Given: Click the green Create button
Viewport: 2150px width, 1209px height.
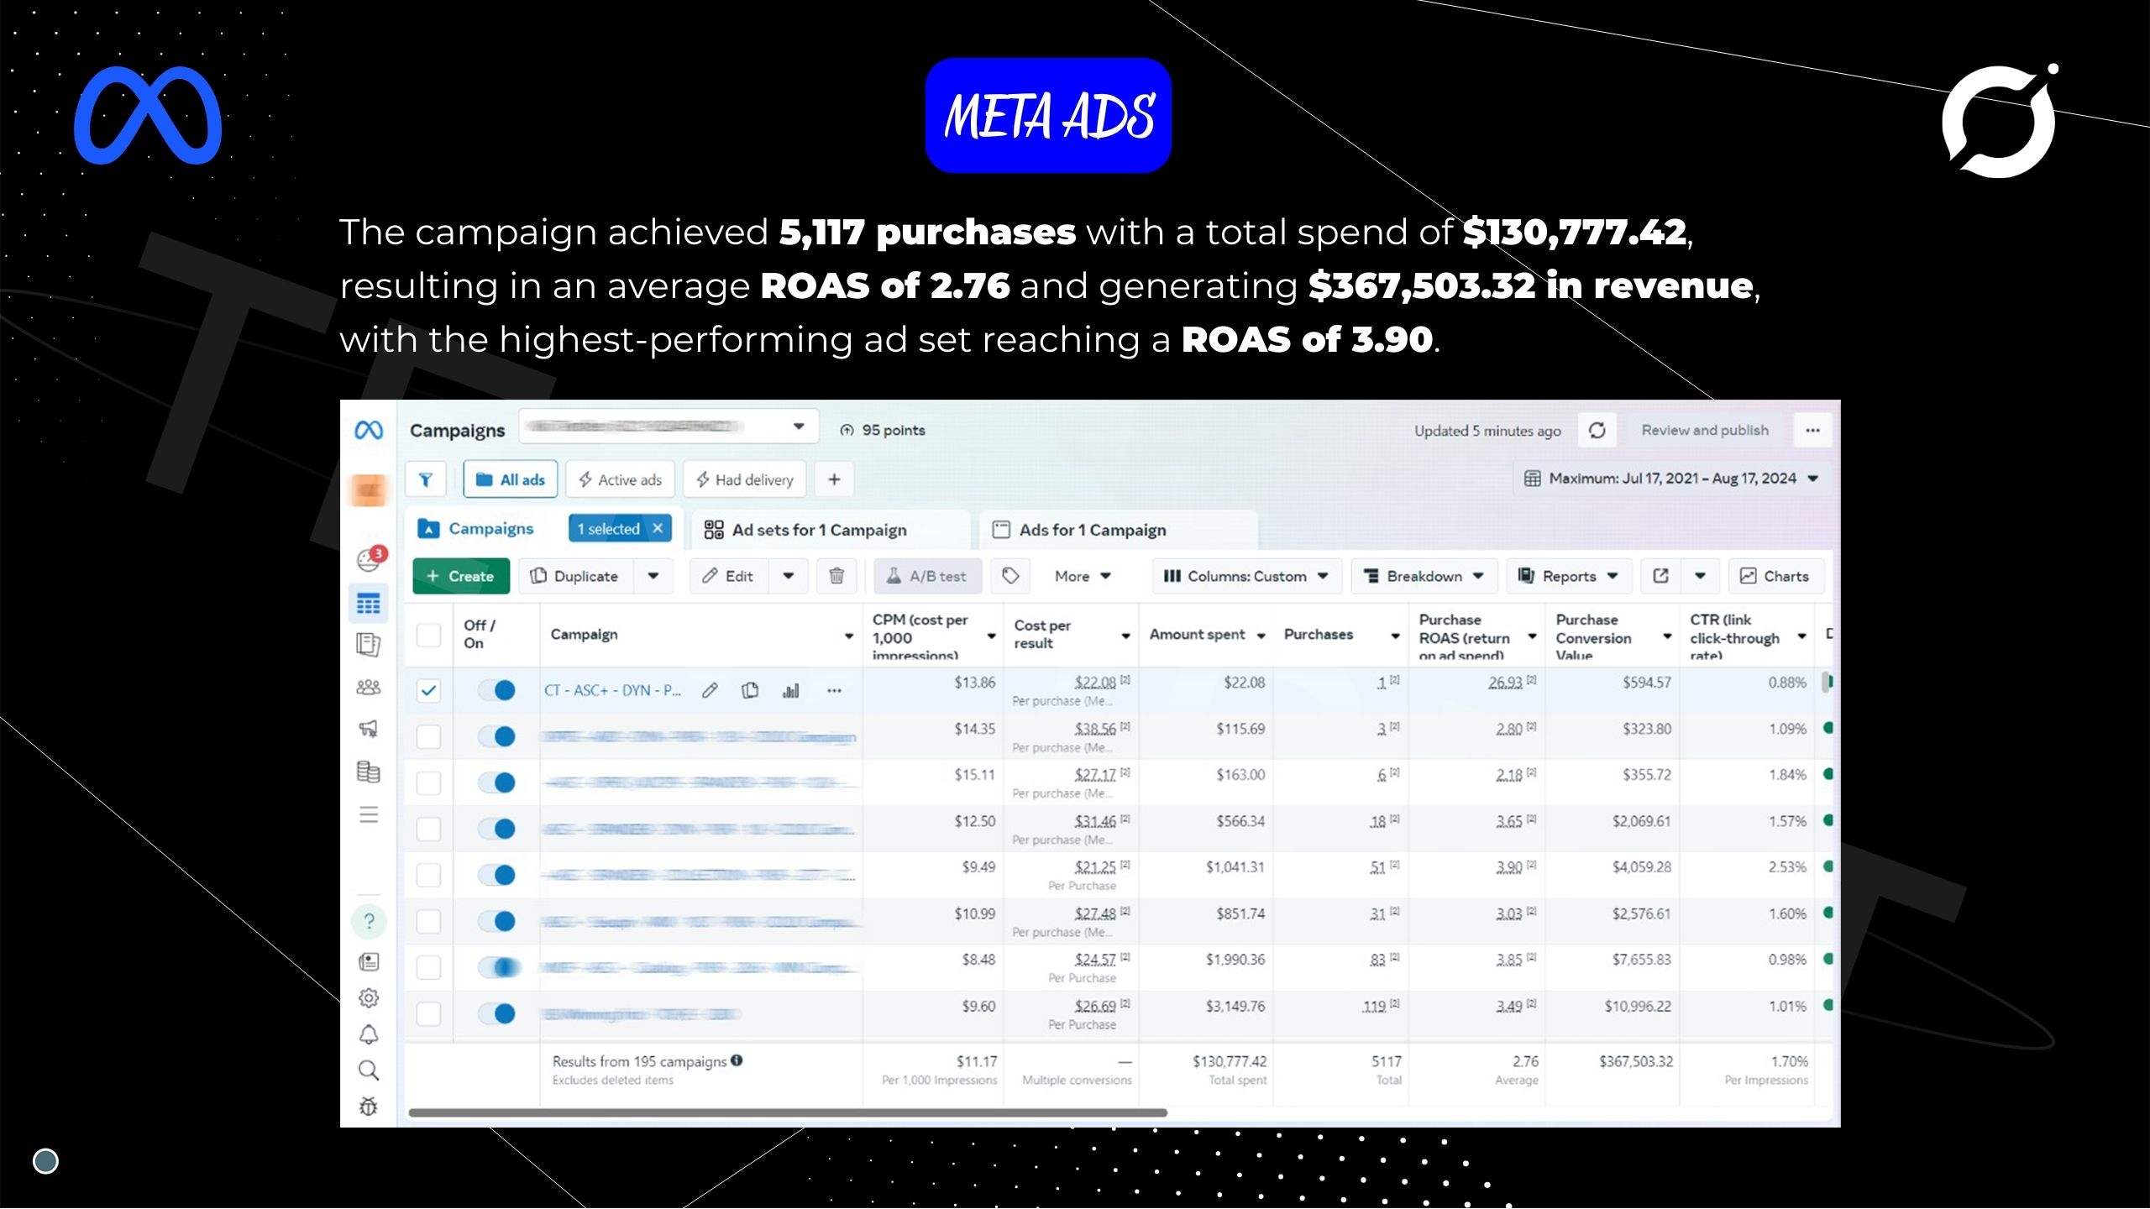Looking at the screenshot, I should coord(460,576).
